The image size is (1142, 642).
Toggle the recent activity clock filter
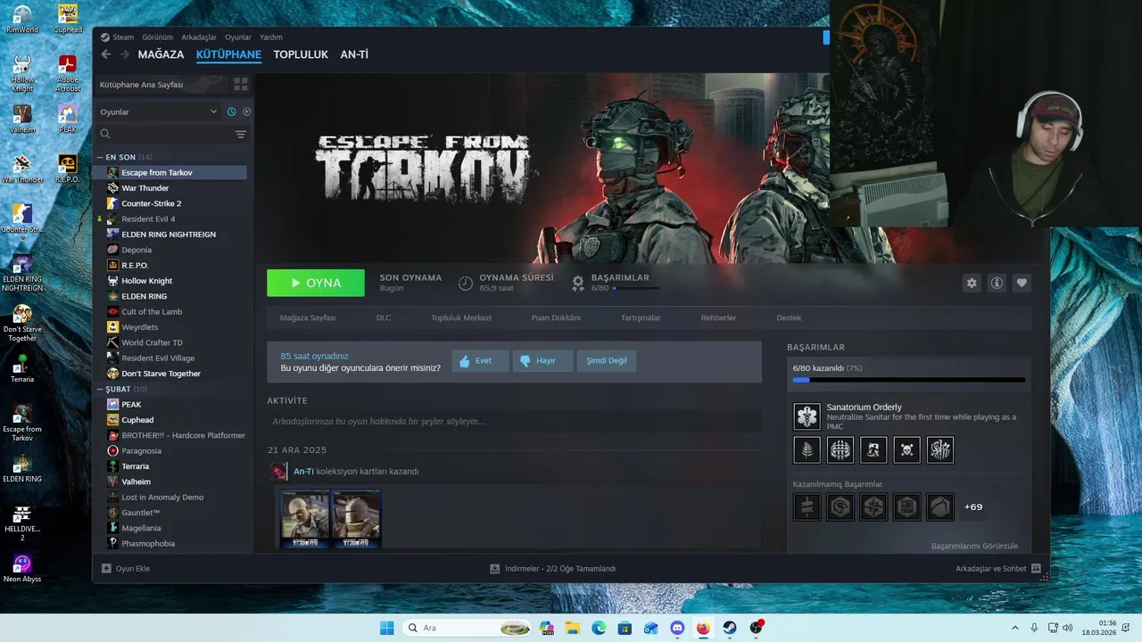coord(232,111)
